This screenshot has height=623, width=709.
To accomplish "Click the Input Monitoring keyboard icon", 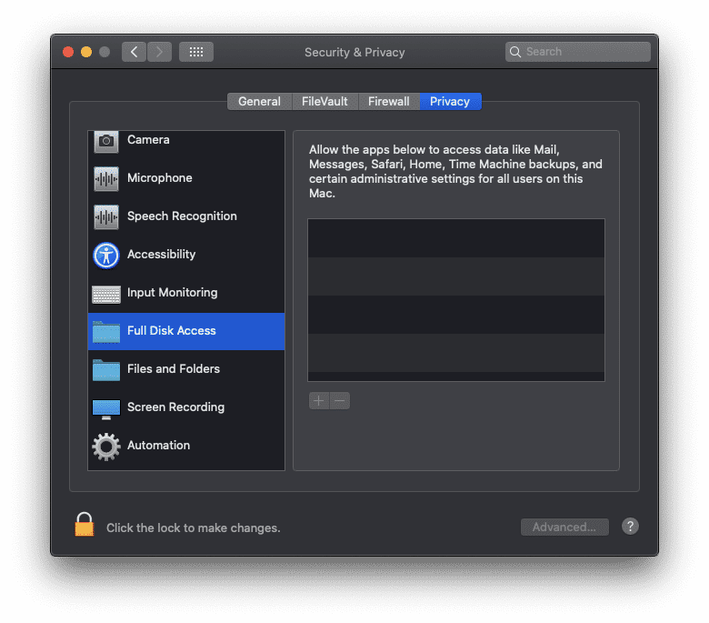I will 106,294.
